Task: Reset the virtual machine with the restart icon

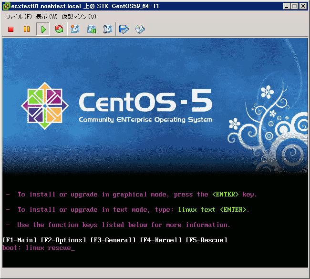Action: [59, 29]
